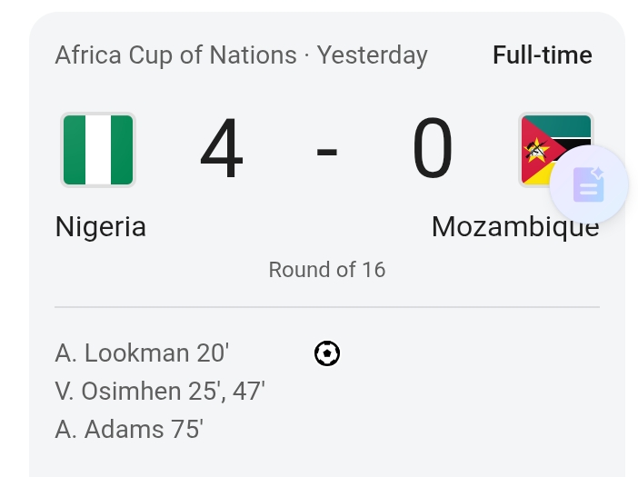Screen dimensions: 638x477
Task: Select the Mozambique team name
Action: (x=514, y=226)
